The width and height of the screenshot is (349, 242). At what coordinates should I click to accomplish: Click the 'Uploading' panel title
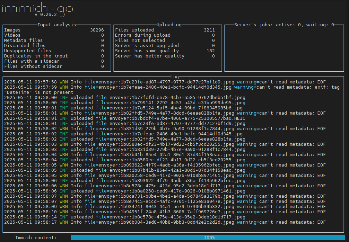[x=169, y=25]
